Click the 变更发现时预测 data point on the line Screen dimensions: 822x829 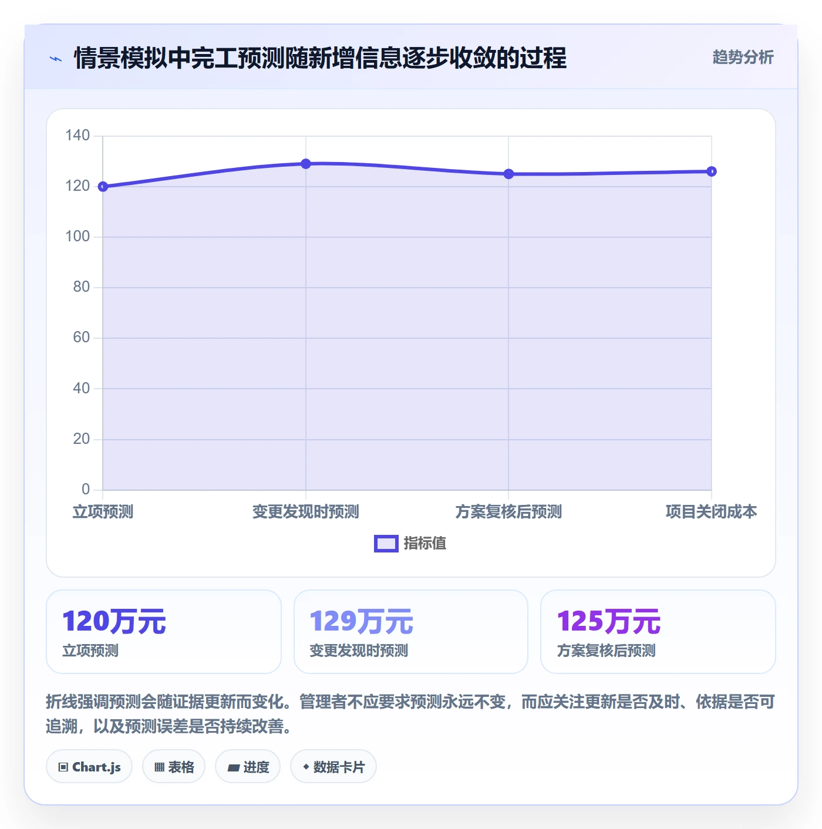pyautogui.click(x=306, y=164)
